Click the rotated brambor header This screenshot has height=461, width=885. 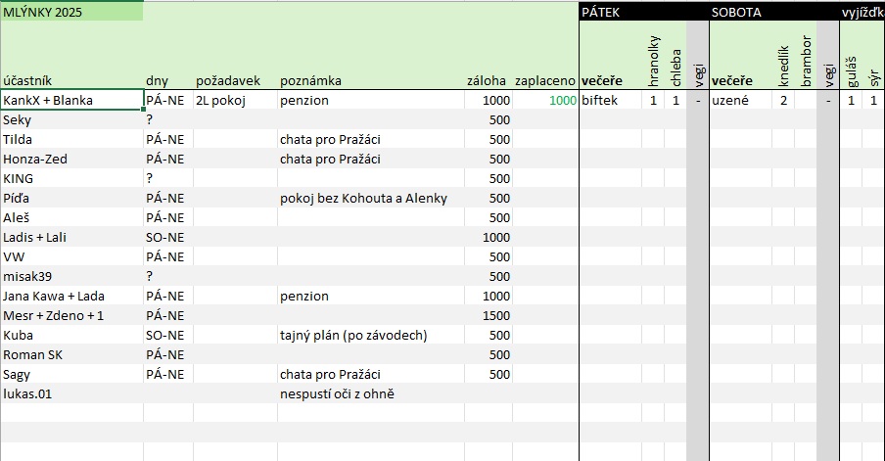pos(806,61)
